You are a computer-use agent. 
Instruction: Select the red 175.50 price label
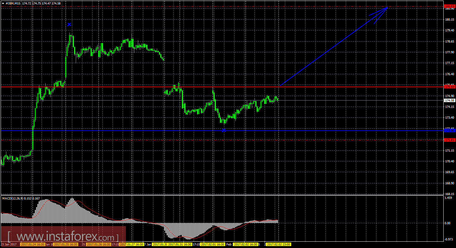450,87
